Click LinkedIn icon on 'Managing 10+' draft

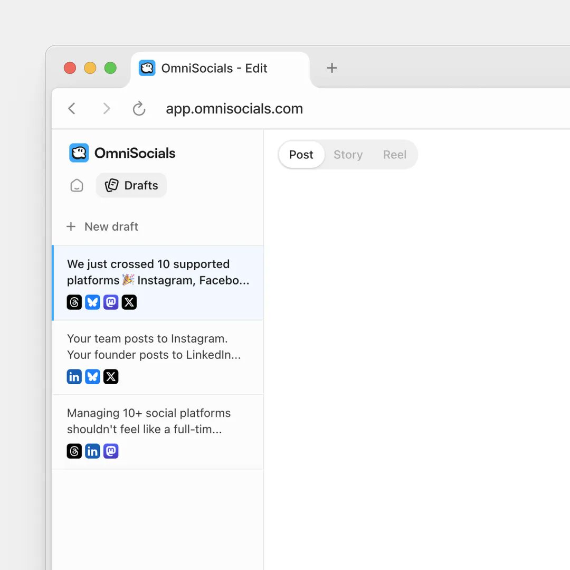point(92,451)
